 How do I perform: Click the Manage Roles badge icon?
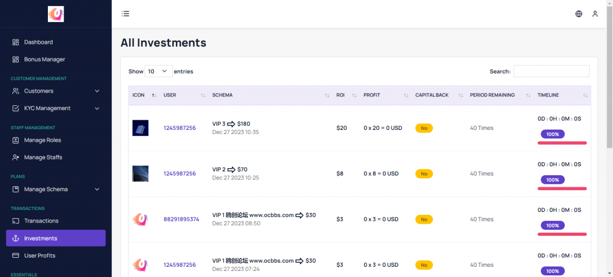click(x=16, y=140)
